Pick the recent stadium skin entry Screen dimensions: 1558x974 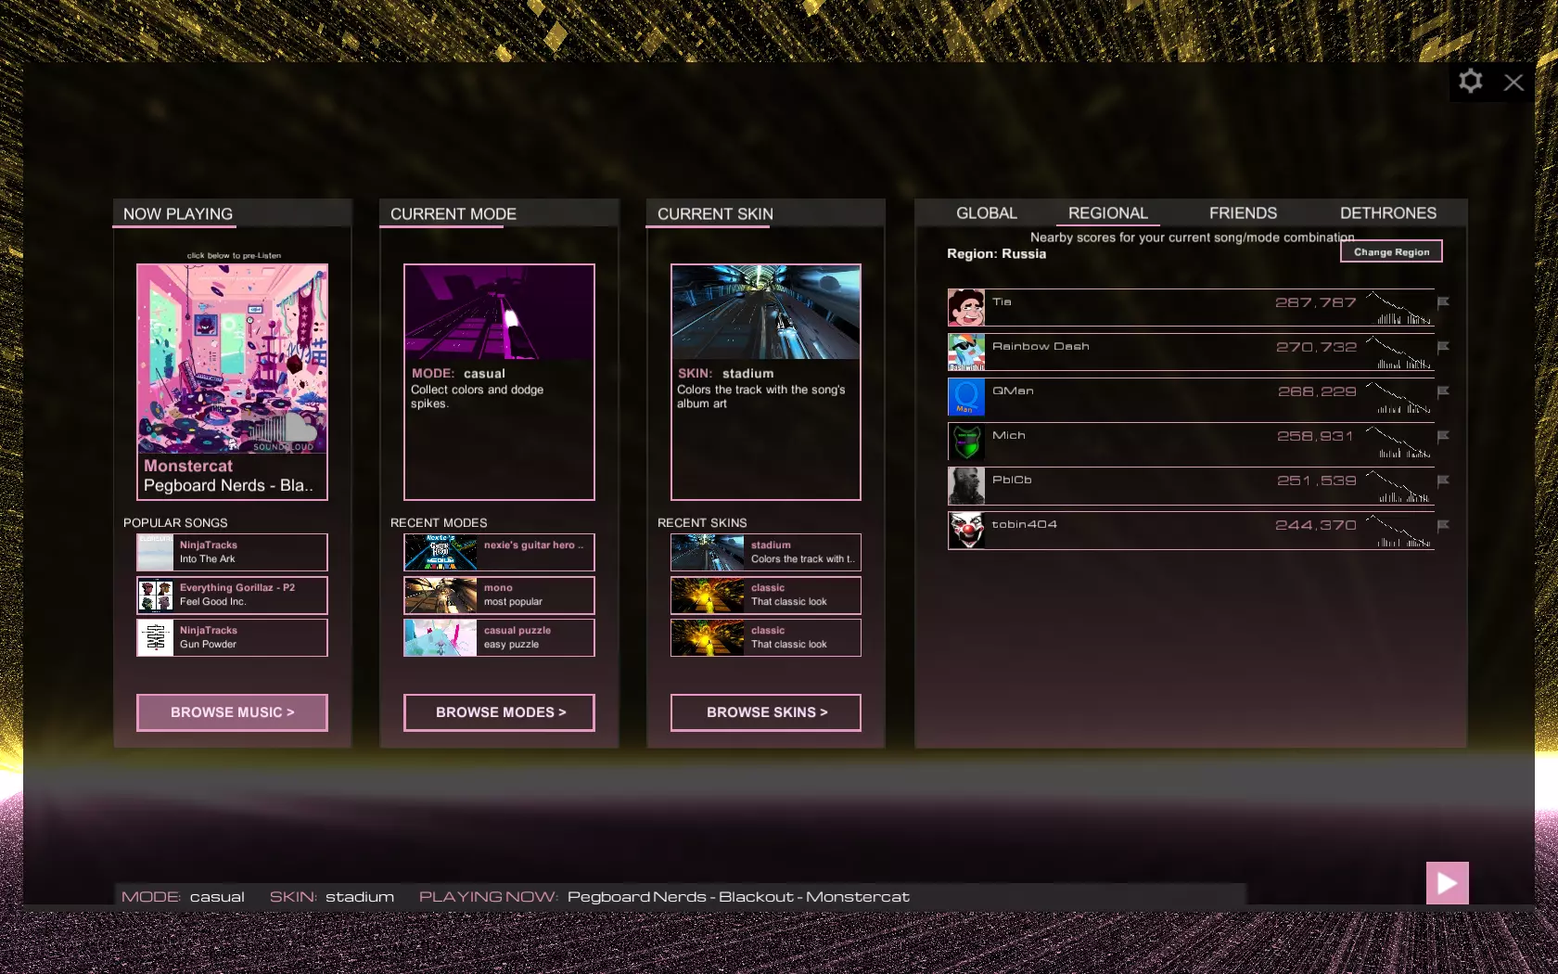(766, 552)
